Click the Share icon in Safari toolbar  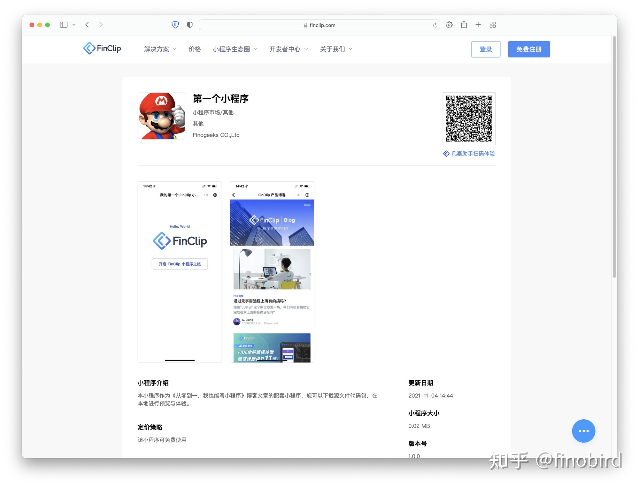pos(464,25)
